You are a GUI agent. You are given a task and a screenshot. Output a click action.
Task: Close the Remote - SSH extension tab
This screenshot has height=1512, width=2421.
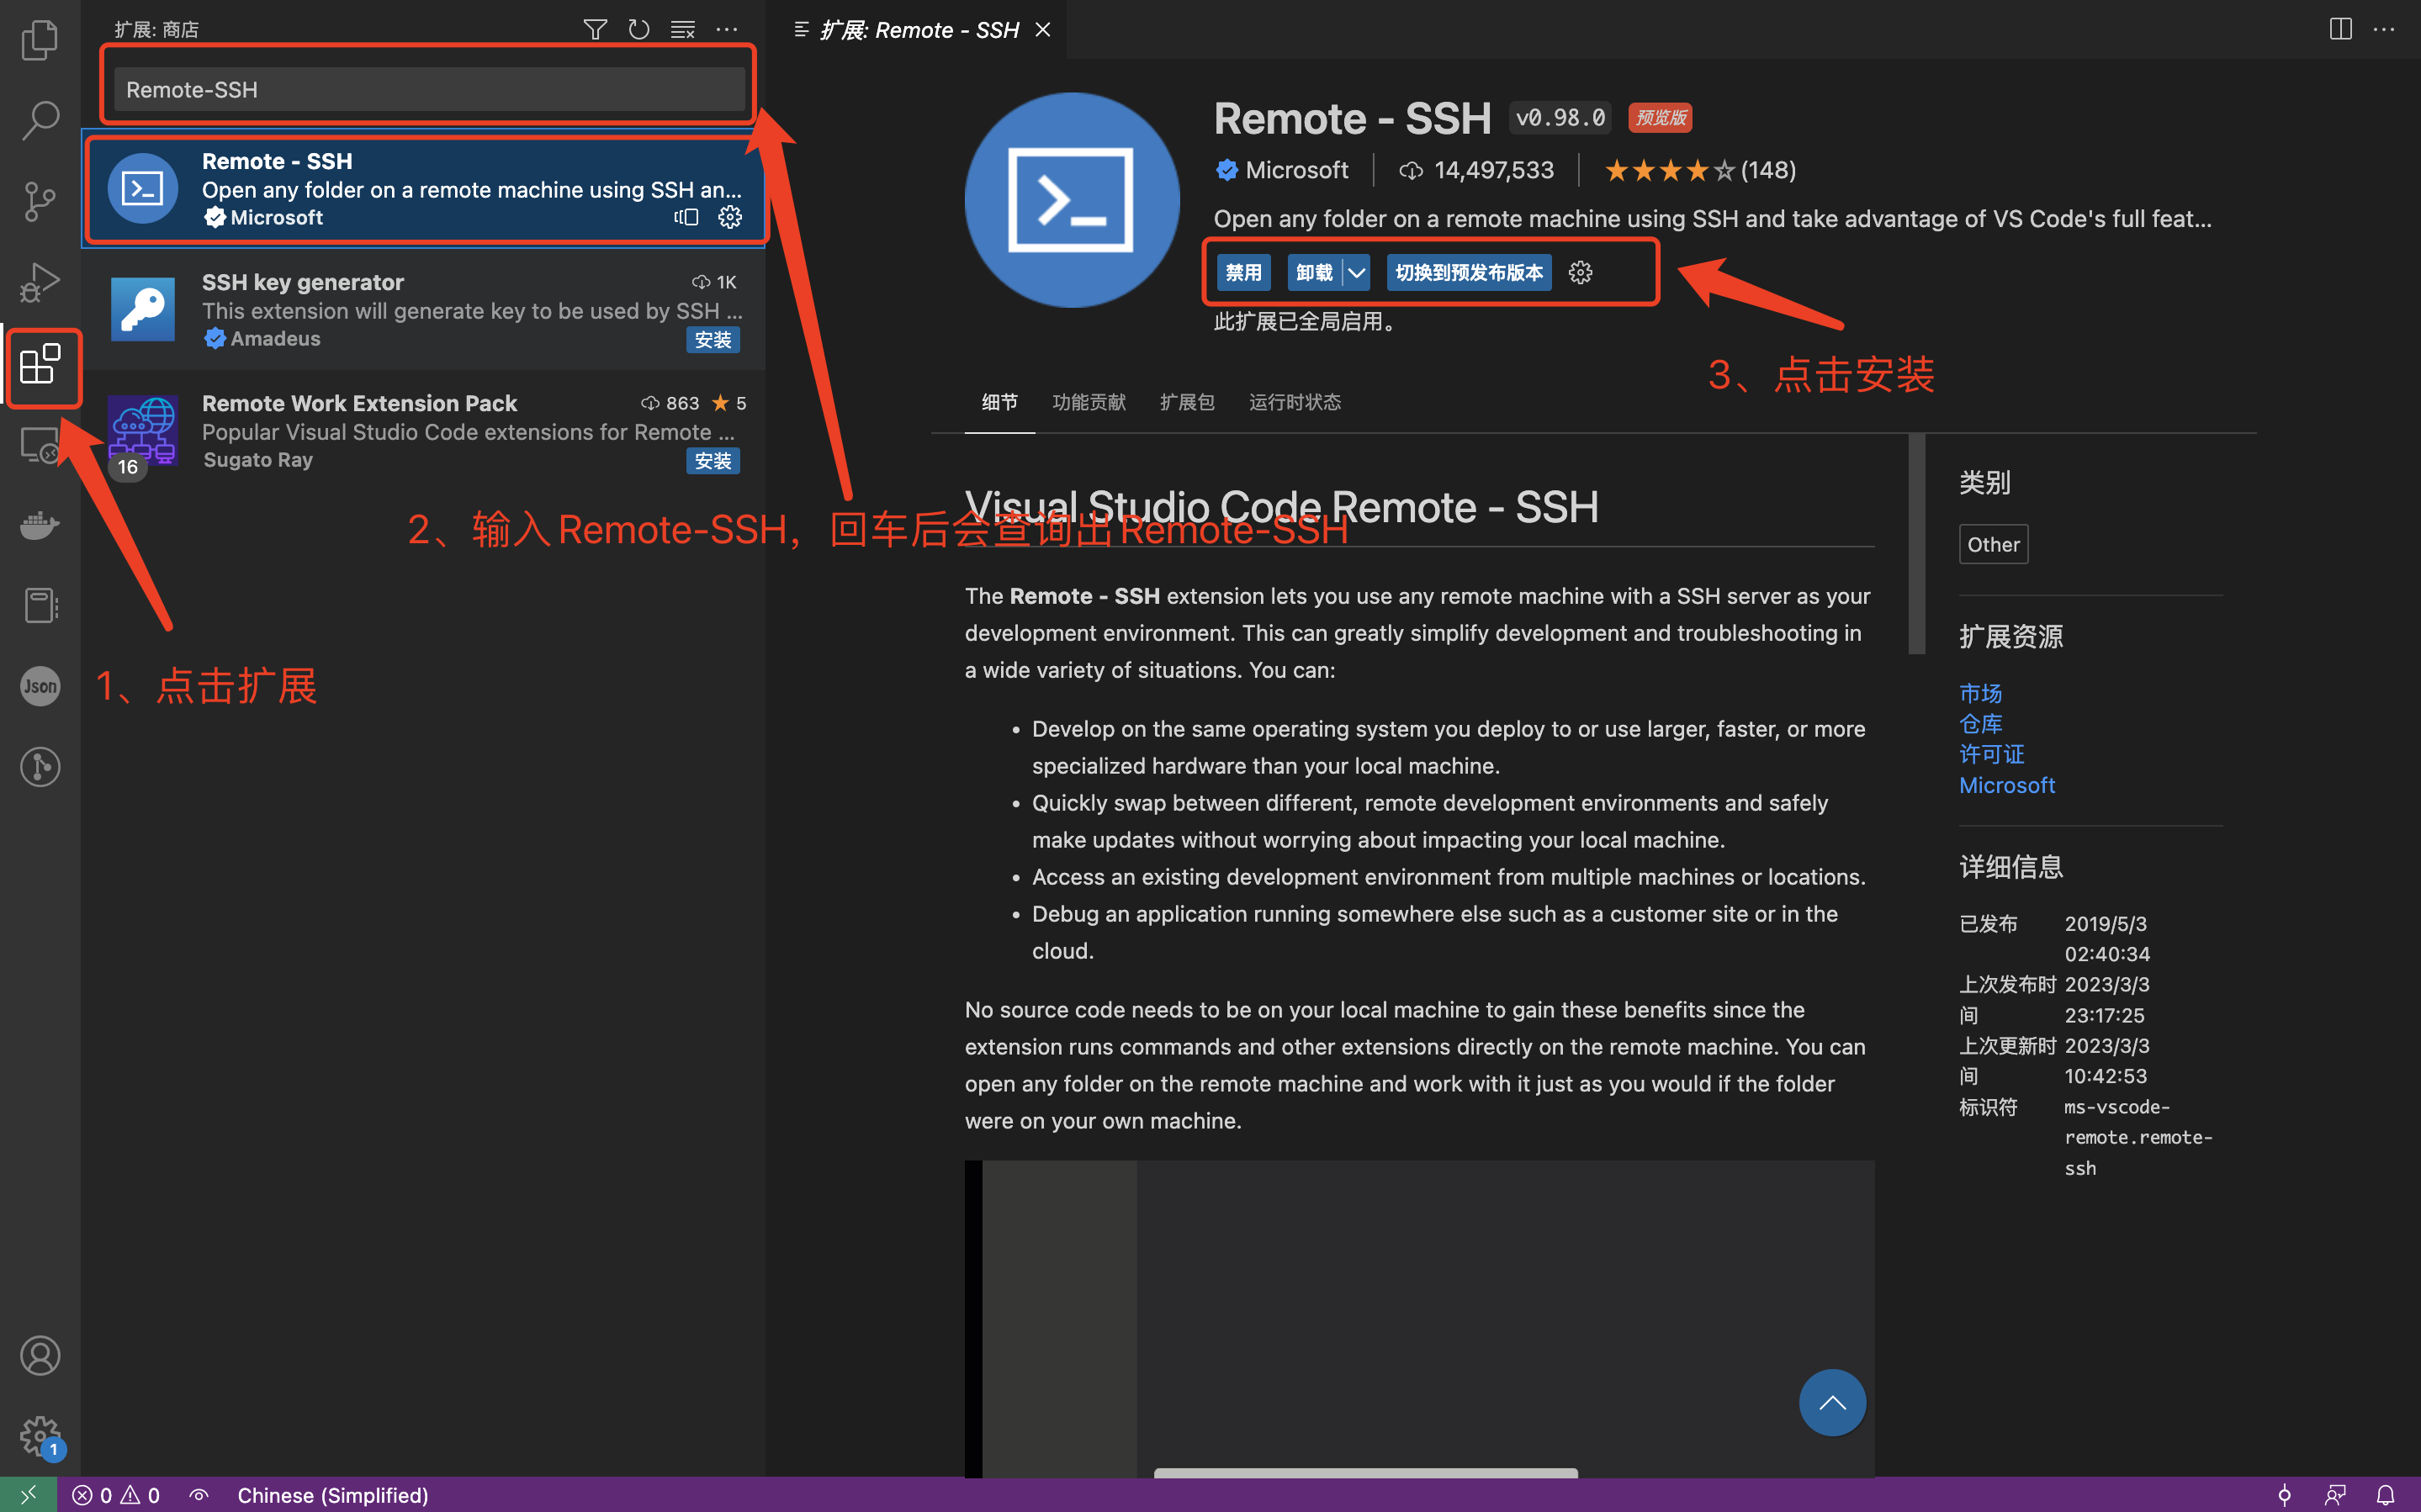[x=1042, y=30]
